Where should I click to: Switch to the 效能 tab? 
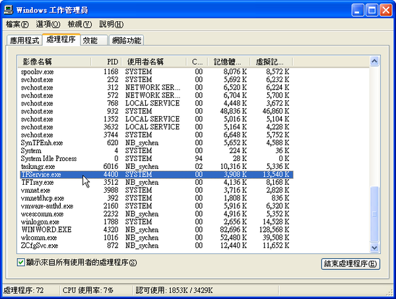[x=94, y=40]
